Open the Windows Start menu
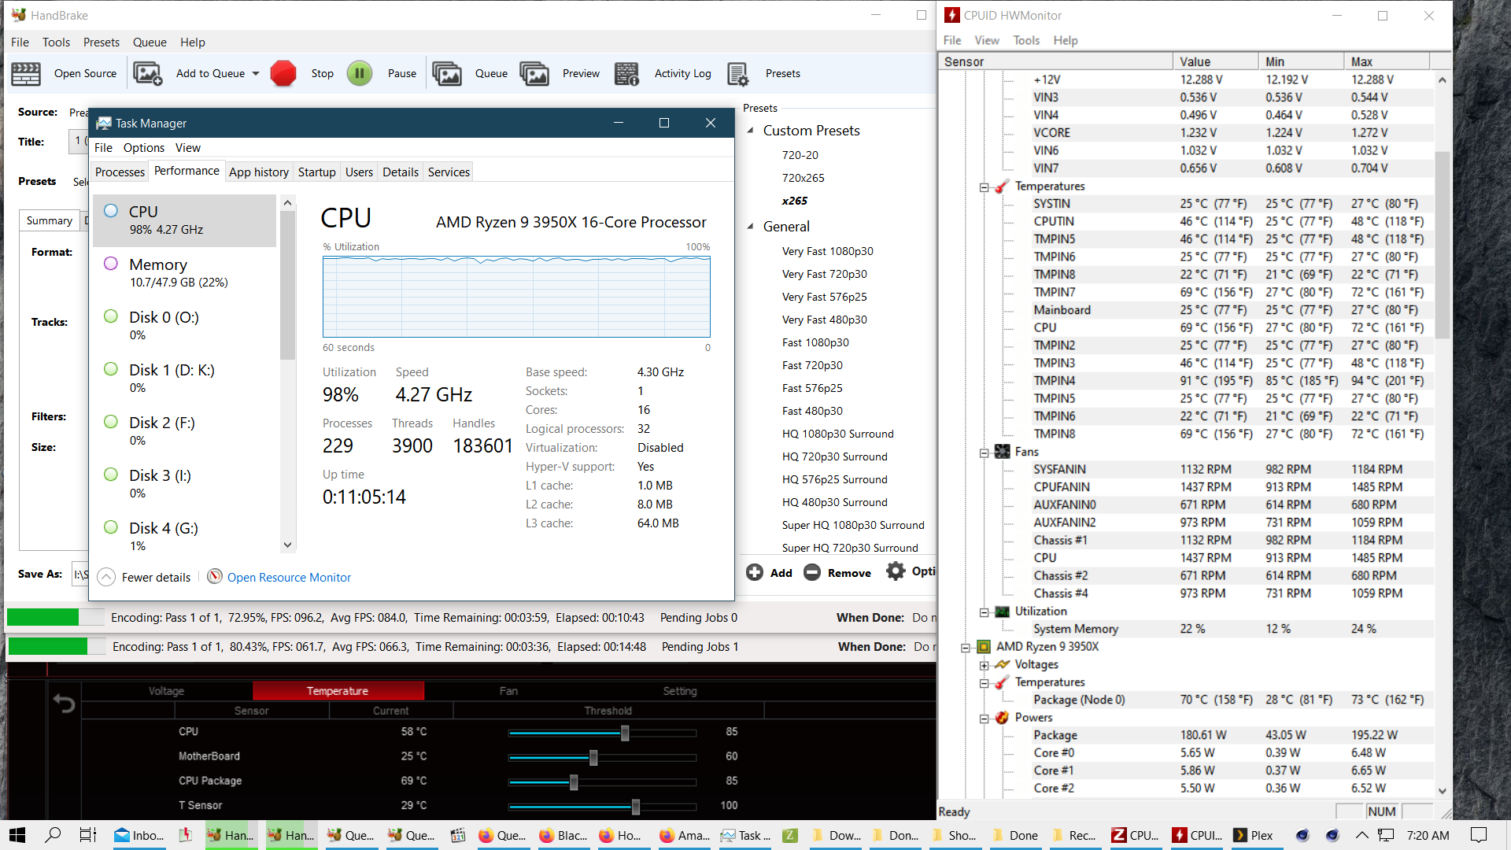Screen dimensions: 1511x850 point(17,835)
